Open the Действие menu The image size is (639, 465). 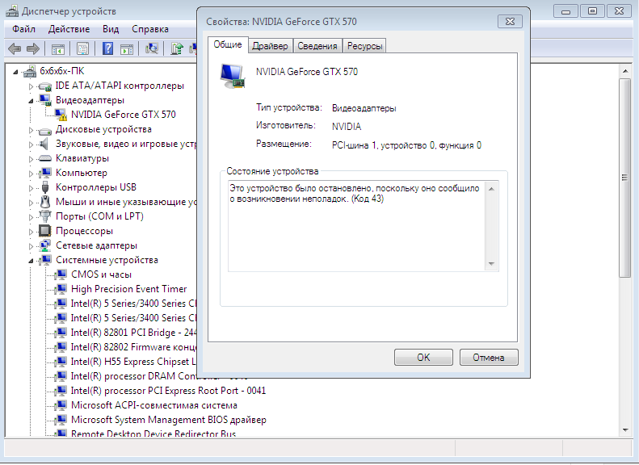[x=69, y=29]
